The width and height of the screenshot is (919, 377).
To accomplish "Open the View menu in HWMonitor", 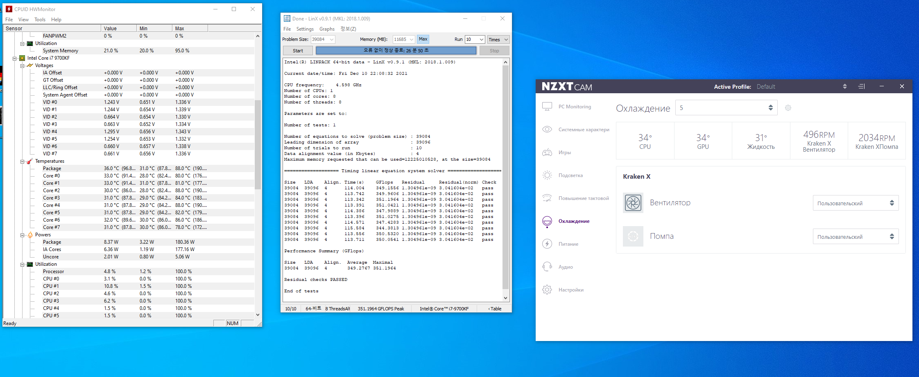I will [x=23, y=20].
